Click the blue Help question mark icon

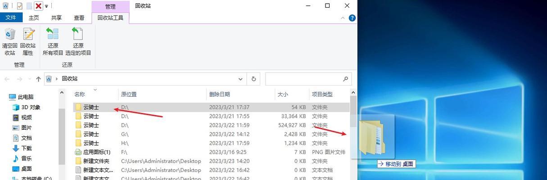pyautogui.click(x=352, y=18)
